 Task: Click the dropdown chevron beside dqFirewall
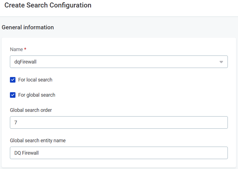tap(221, 62)
